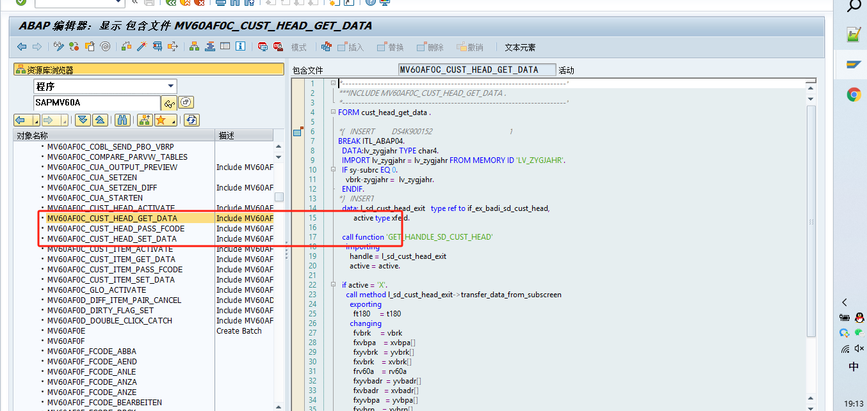Select MV60AF0E include in the tree
This screenshot has height=411, width=867.
[x=67, y=330]
